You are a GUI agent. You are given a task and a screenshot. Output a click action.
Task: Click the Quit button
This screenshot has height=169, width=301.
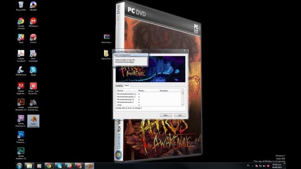point(180,115)
